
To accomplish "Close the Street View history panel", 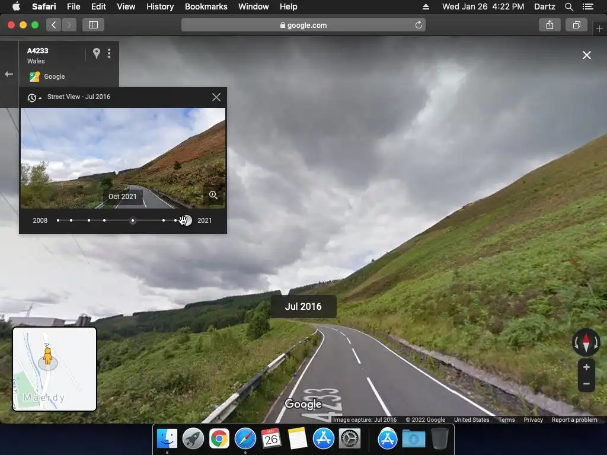I will click(x=216, y=97).
